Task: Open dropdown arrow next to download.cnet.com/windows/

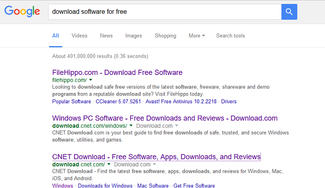Action: click(x=131, y=125)
